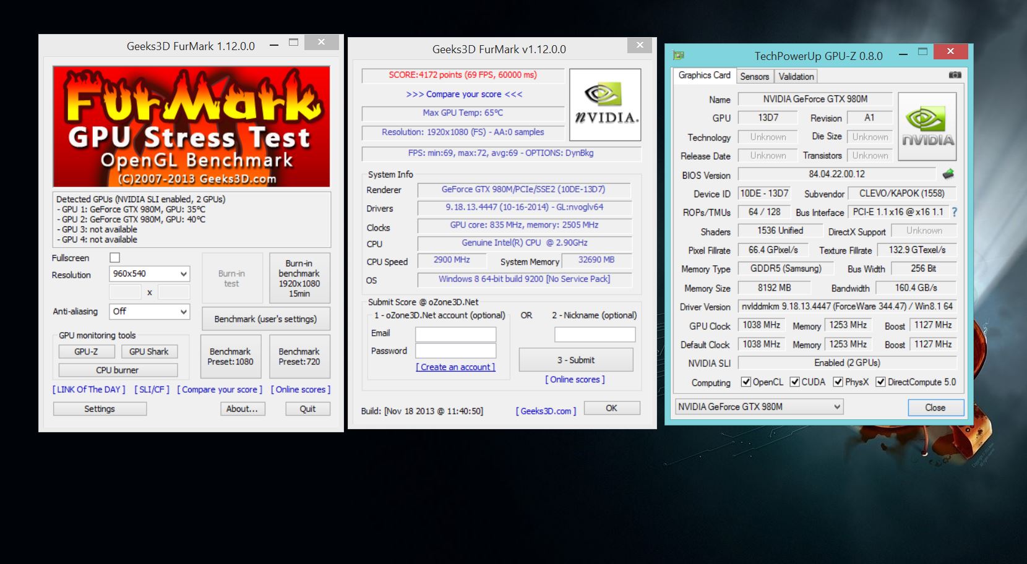Click the Bus Interface question mark icon
Screen dimensions: 1027x564
click(955, 212)
